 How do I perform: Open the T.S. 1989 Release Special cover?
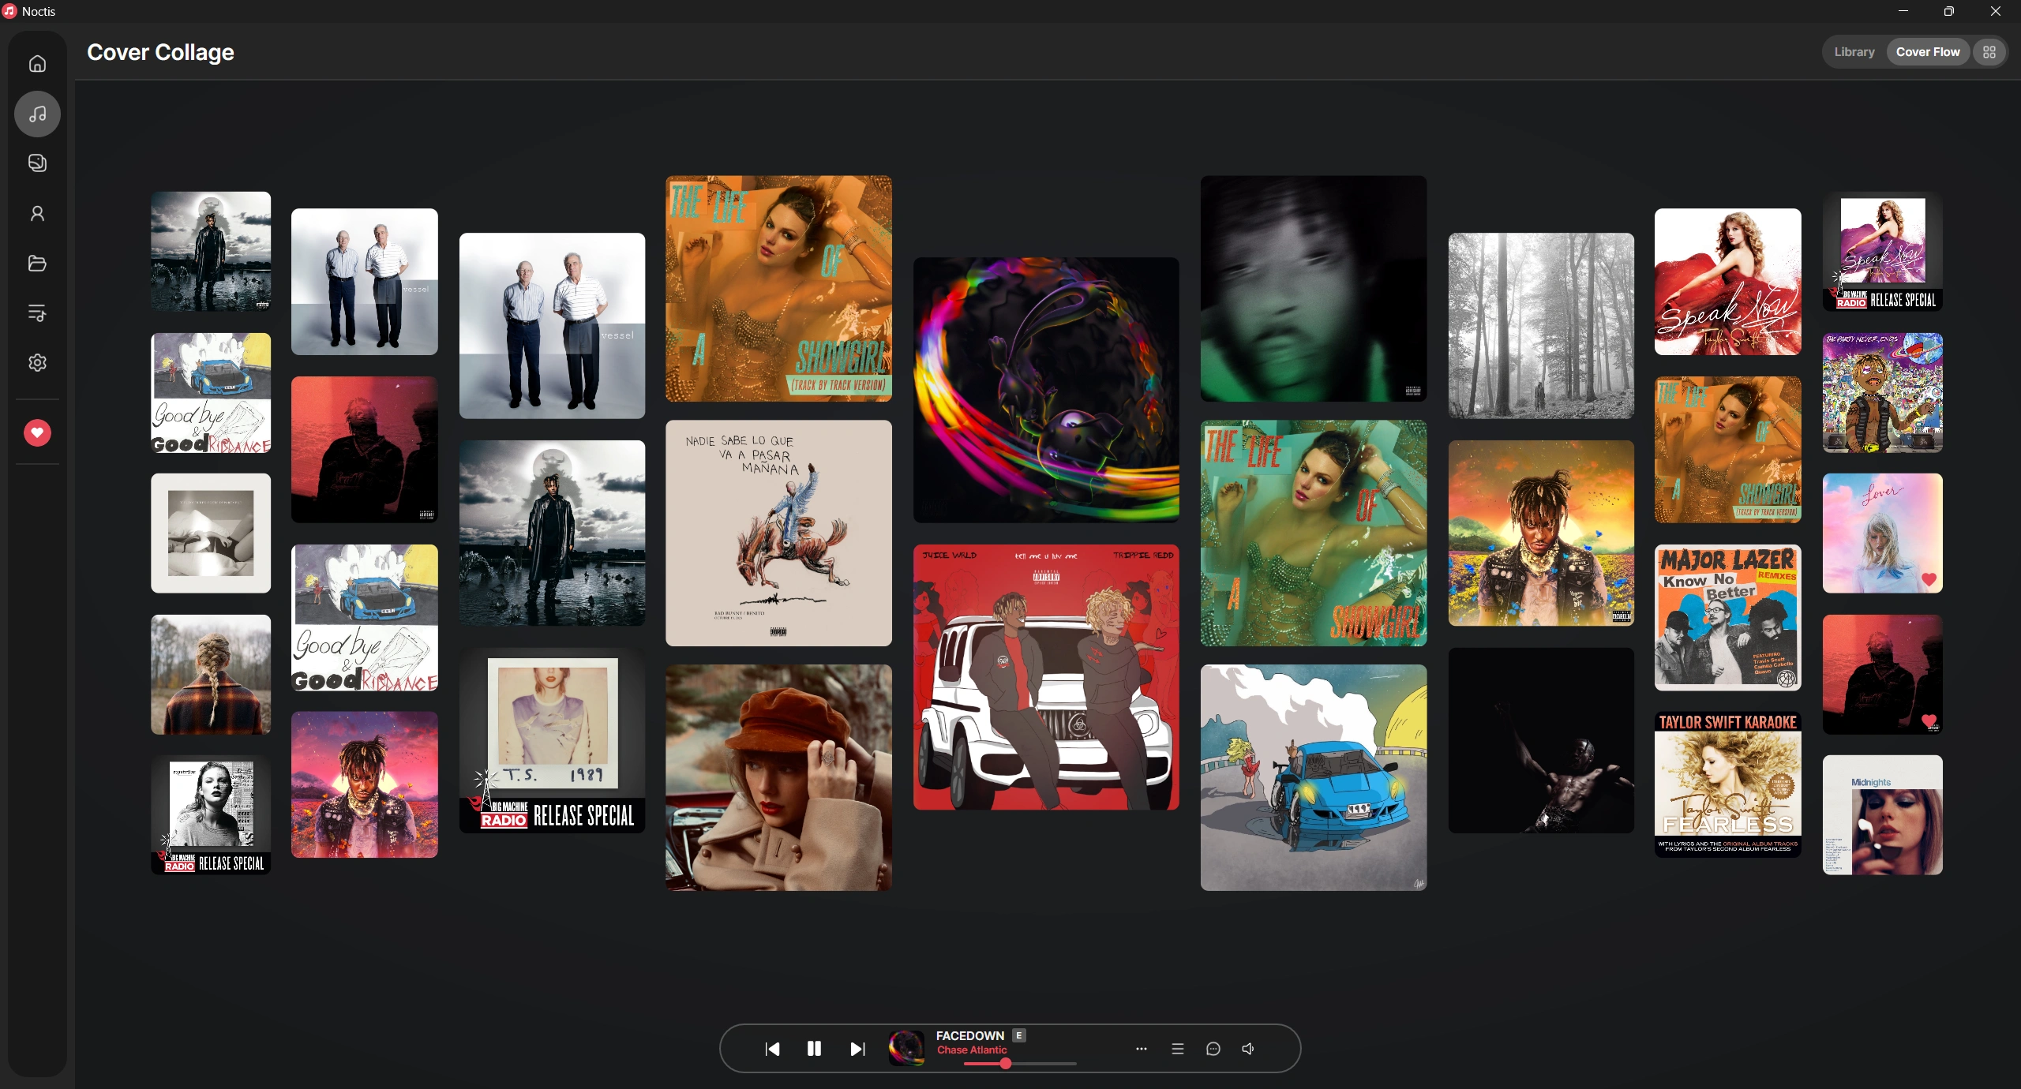tap(552, 741)
